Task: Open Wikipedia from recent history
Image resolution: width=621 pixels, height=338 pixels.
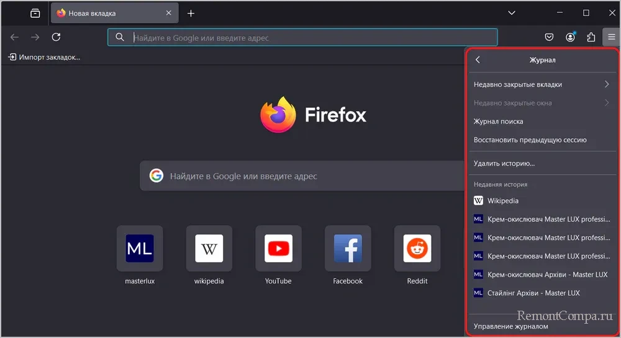Action: click(542, 201)
